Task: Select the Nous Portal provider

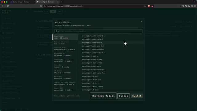Action: [65, 37]
